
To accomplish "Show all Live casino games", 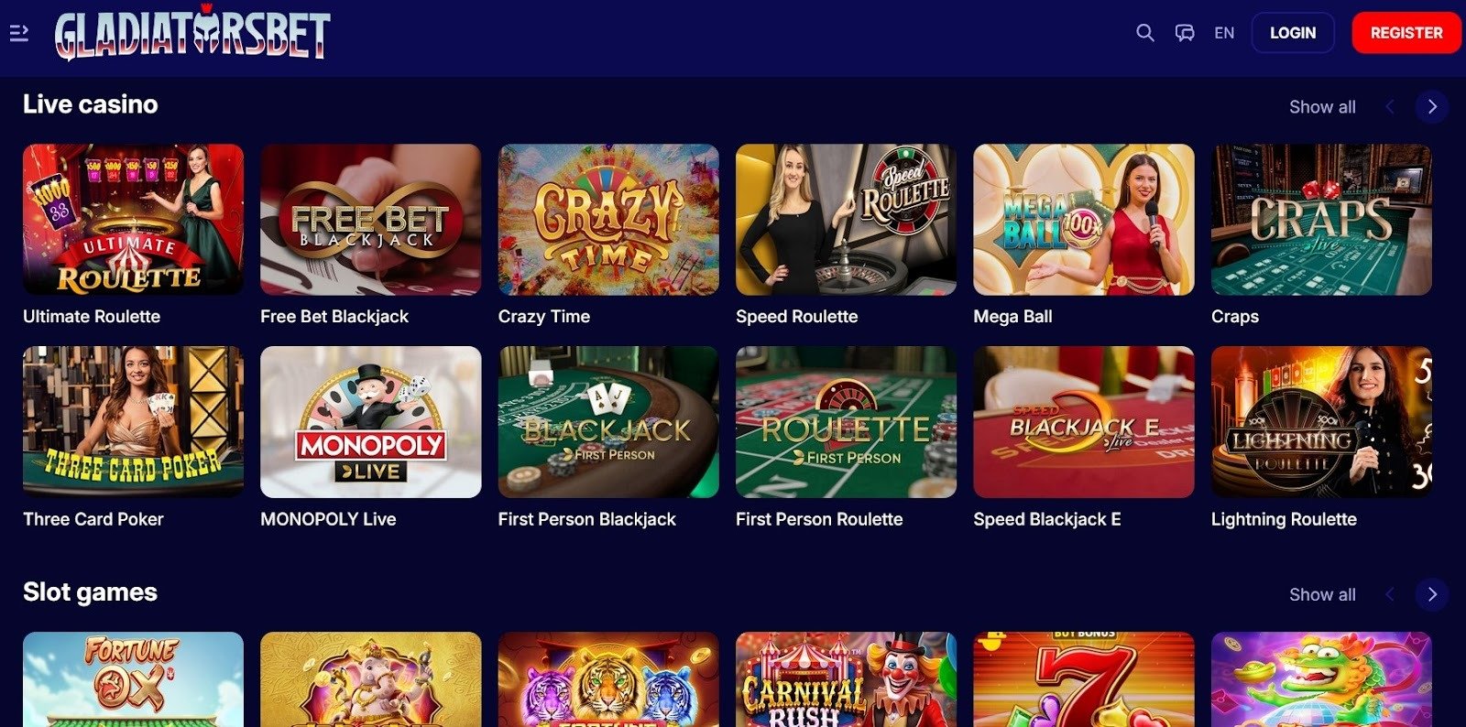I will (1322, 107).
